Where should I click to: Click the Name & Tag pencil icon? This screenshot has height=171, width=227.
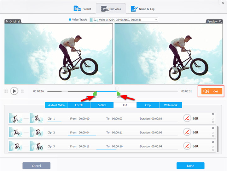[134, 9]
